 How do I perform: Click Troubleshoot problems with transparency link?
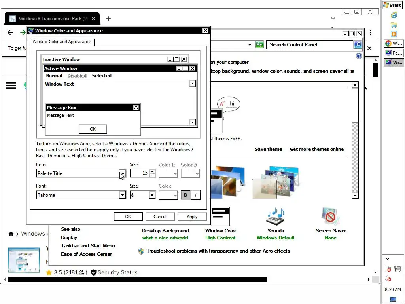pyautogui.click(x=218, y=251)
